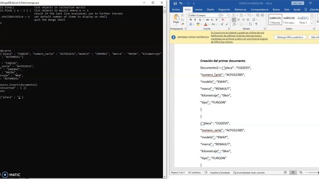319x179 pixels.
Task: Toggle subscript formatting
Action: (212, 20)
